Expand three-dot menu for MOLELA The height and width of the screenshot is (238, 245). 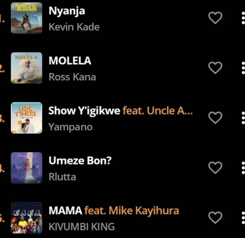[x=243, y=68]
